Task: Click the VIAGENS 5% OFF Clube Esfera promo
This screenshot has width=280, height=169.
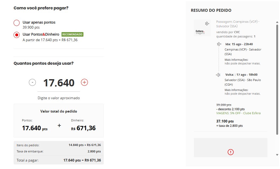Action: tap(238, 113)
